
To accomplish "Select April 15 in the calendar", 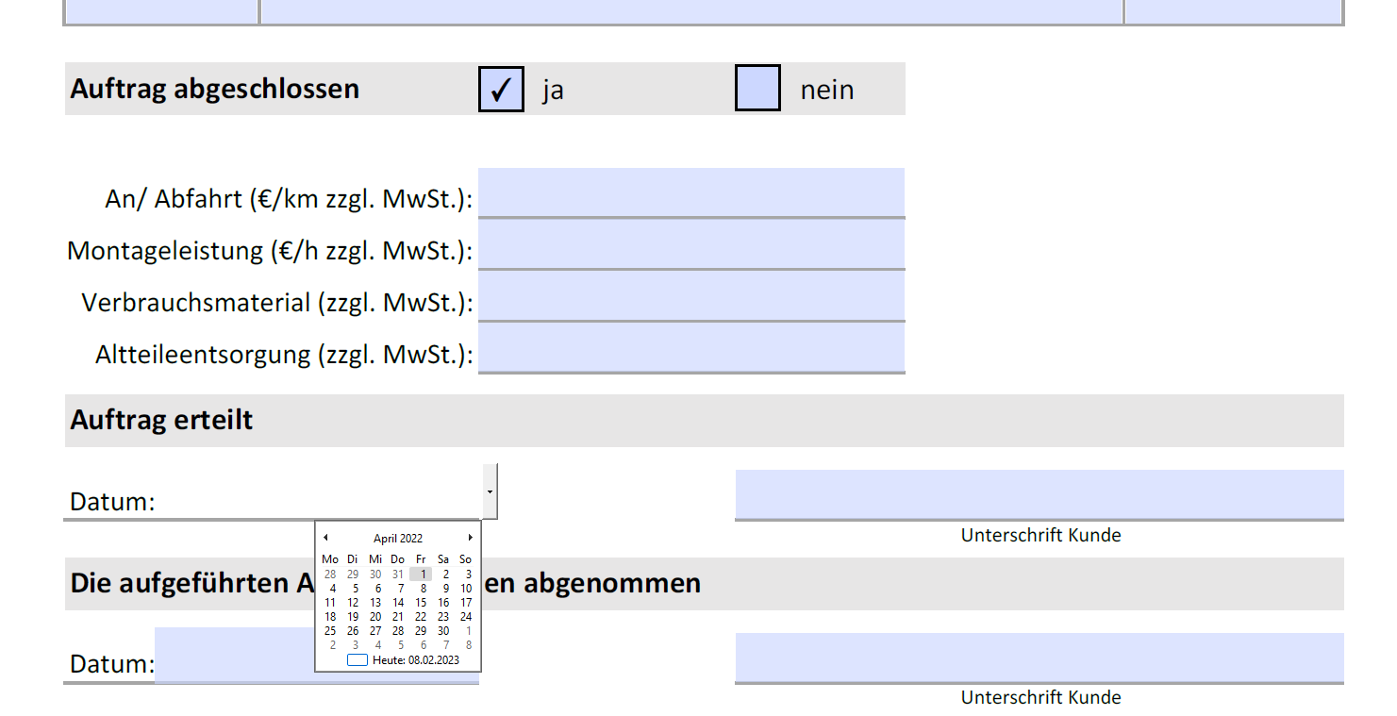I will [421, 603].
